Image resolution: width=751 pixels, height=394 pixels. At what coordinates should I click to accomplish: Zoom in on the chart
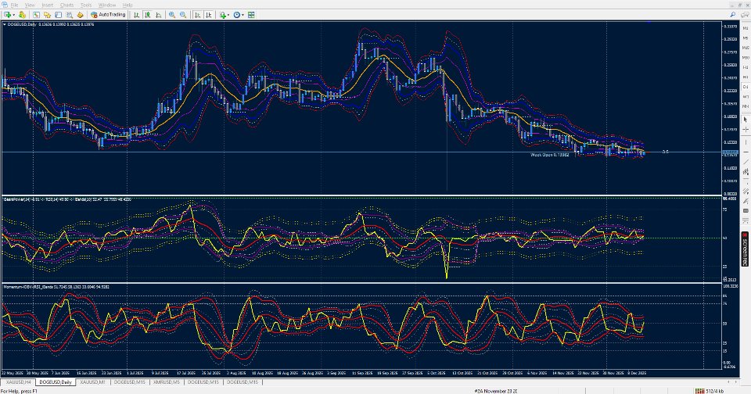[172, 15]
